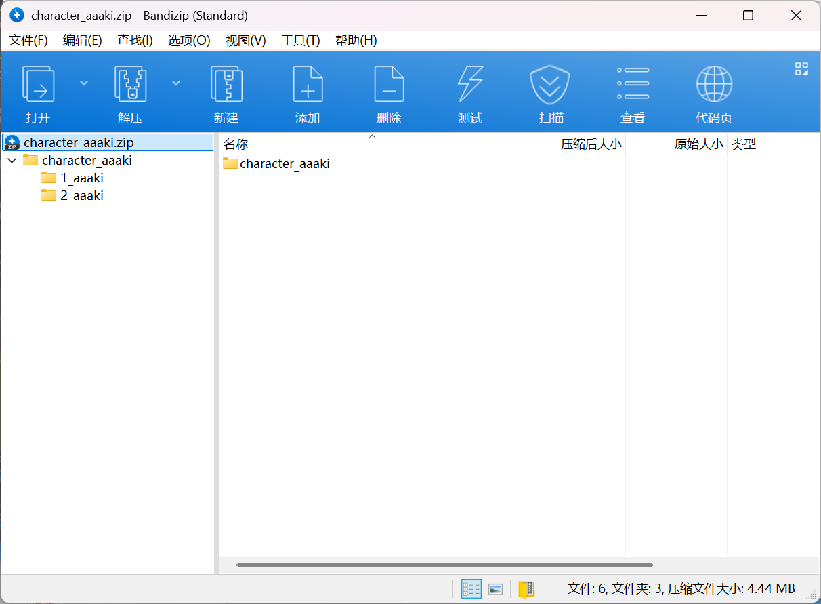Switch to details list view in status bar
Image resolution: width=821 pixels, height=604 pixels.
point(471,589)
